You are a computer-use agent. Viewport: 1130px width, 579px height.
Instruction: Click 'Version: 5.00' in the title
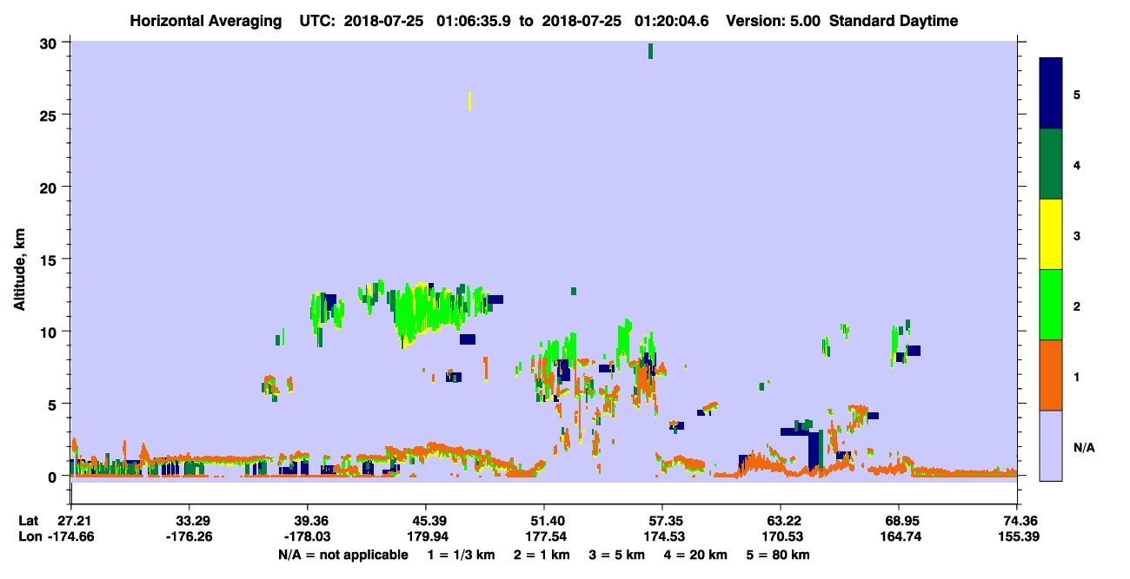point(774,21)
